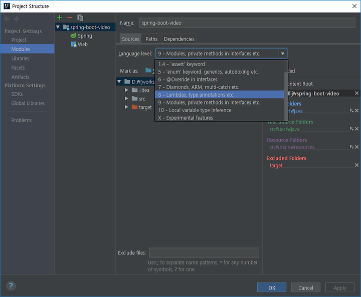Collapse the D:\ content root tree node
Screen dimensions: 361x297
(x=119, y=81)
